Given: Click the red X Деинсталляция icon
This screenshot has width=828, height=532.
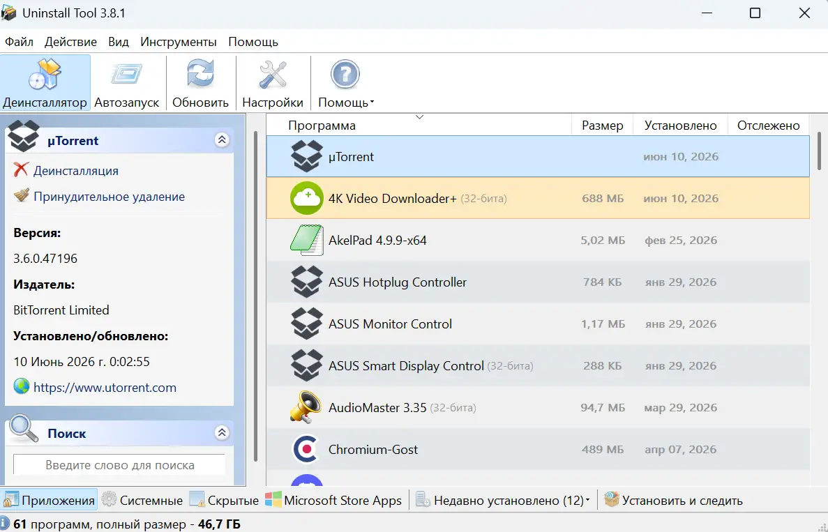Looking at the screenshot, I should pyautogui.click(x=21, y=170).
